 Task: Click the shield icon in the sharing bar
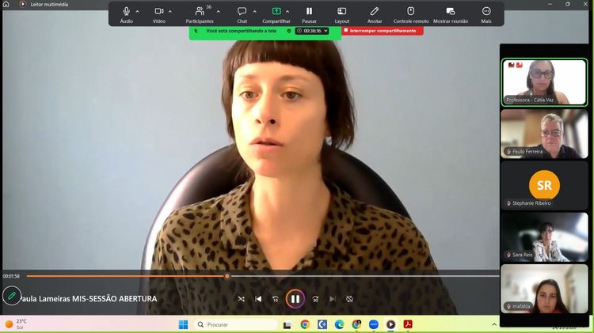288,31
